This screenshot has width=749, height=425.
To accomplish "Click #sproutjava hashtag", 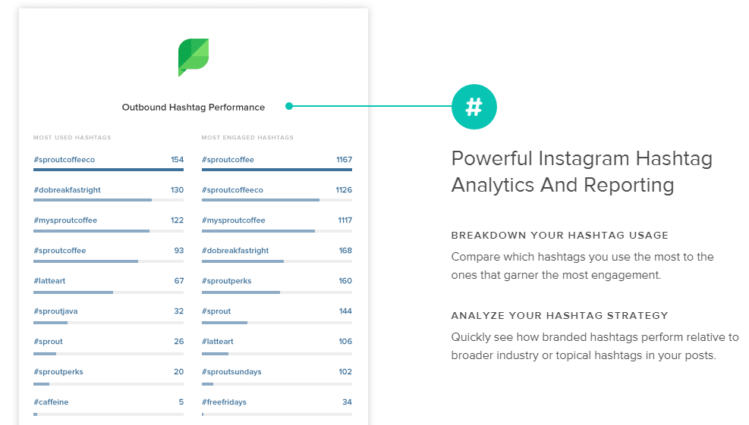I will pos(55,311).
